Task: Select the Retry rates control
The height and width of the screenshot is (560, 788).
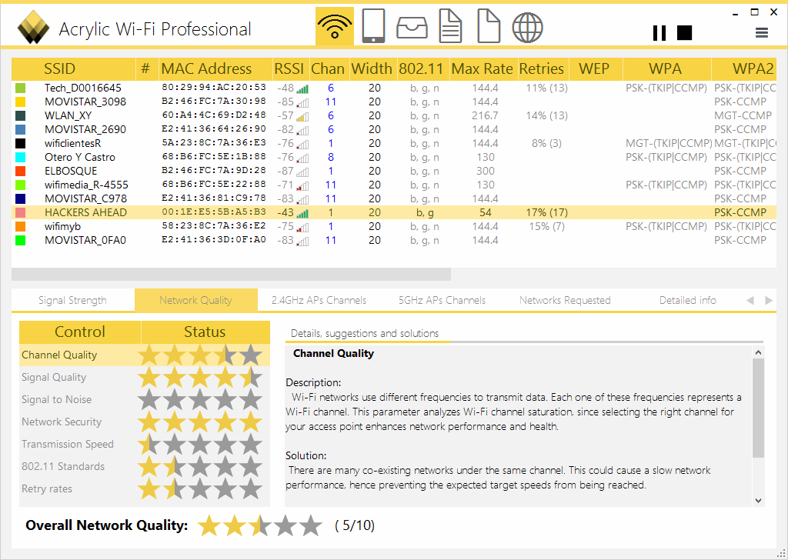Action: coord(145,488)
